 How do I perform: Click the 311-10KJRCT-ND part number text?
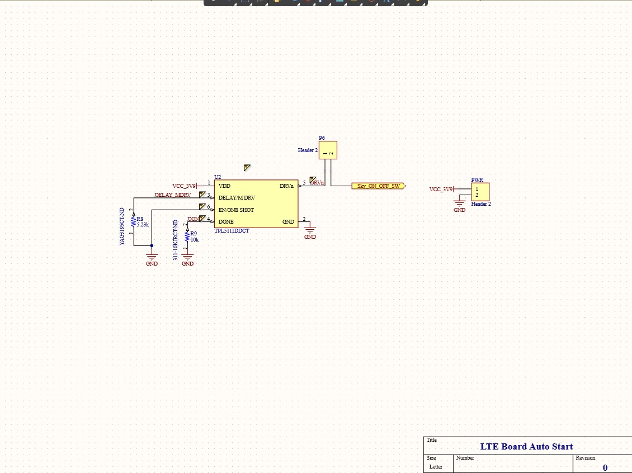[176, 239]
